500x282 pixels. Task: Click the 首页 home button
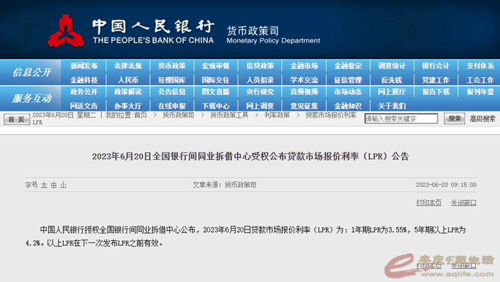16,119
